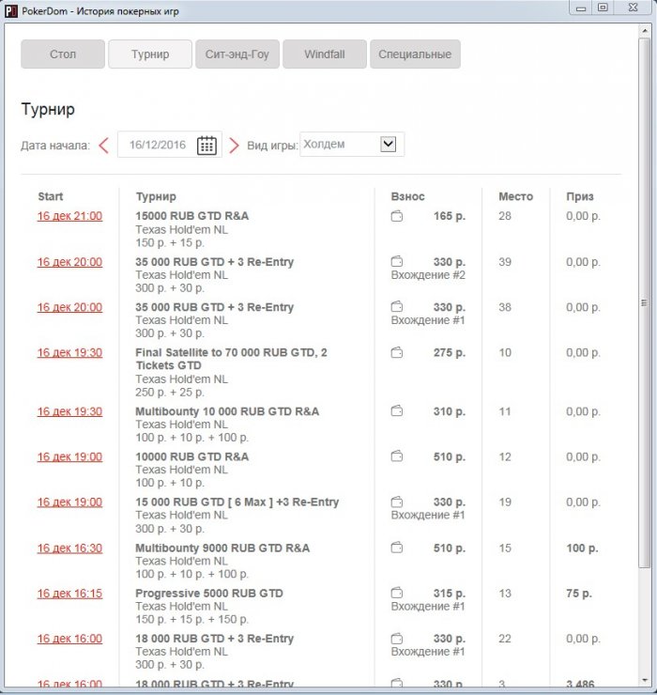This screenshot has width=657, height=695.
Task: Click Progressive 5000 RUB GTD title
Action: pyautogui.click(x=209, y=593)
